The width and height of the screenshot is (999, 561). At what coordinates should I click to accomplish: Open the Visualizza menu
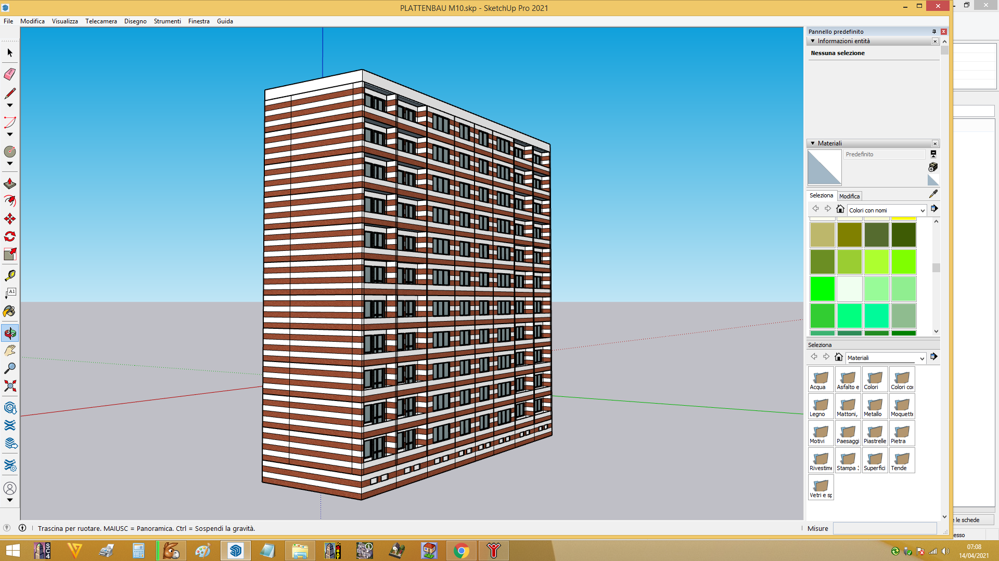pos(65,21)
